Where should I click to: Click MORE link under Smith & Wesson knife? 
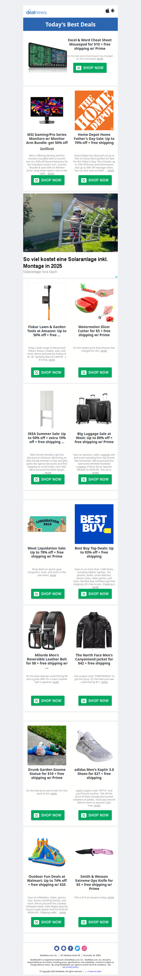pos(111,898)
